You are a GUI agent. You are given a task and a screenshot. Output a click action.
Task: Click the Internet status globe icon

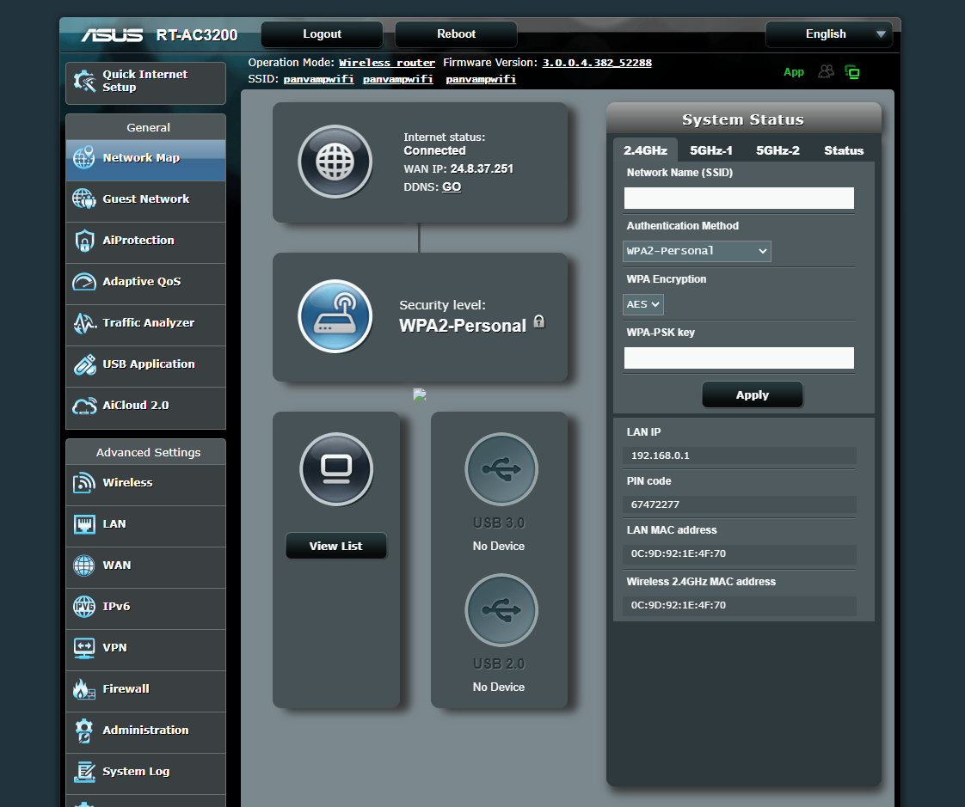point(335,162)
